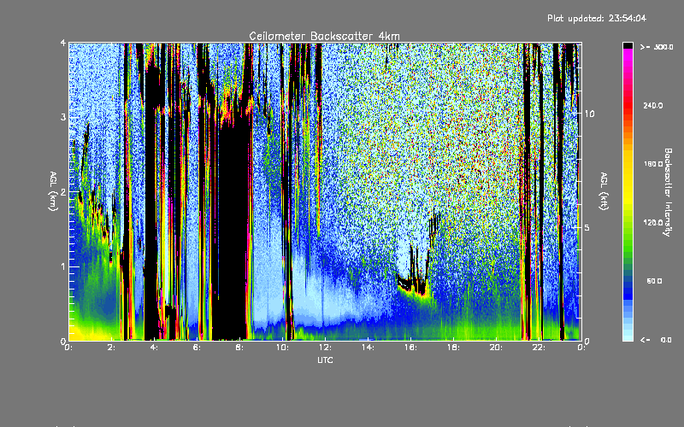The image size is (684, 427).
Task: Click the black cloud layer near 16 UTC
Action: pyautogui.click(x=412, y=284)
